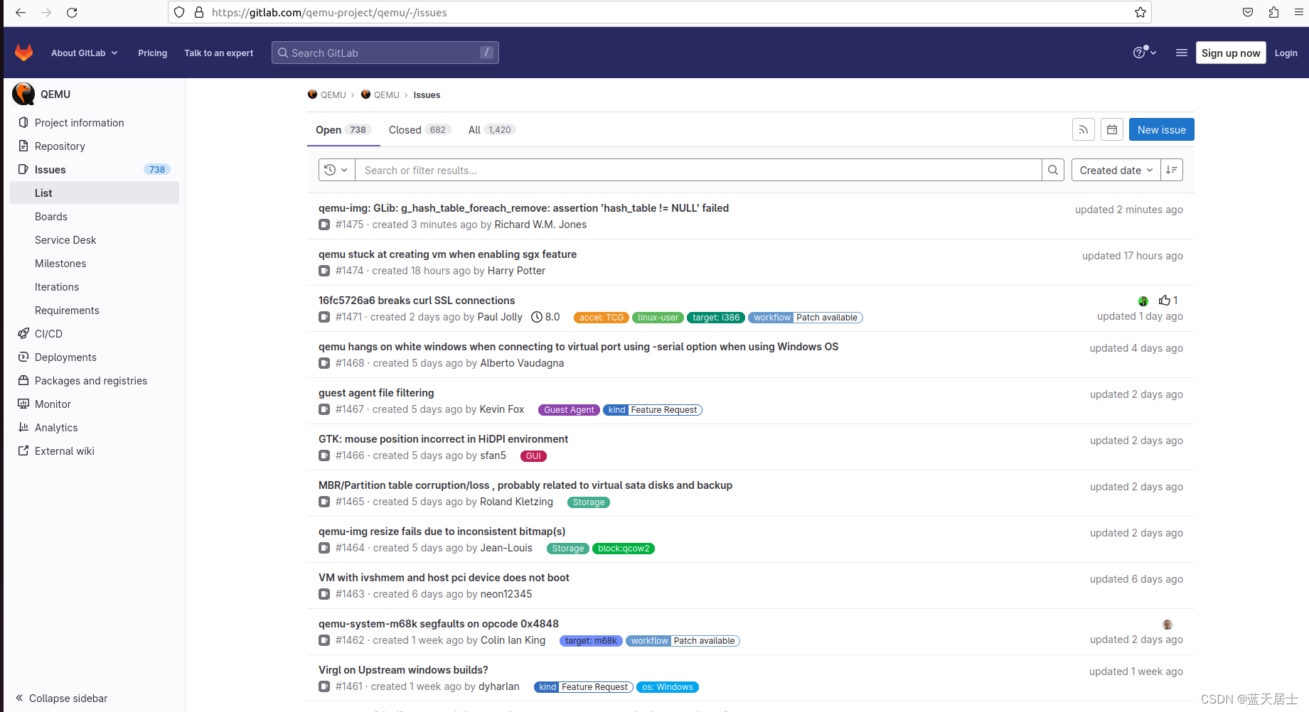Click block:qcow2 label
The height and width of the screenshot is (712, 1309).
(x=624, y=549)
